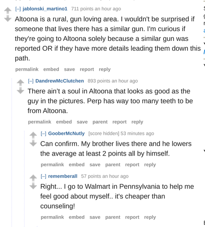Downvote DandrewMcClutchen's comment

click(x=21, y=90)
